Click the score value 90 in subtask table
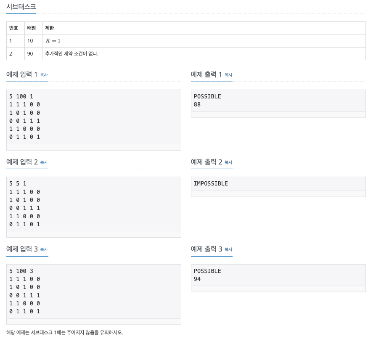 coord(30,54)
